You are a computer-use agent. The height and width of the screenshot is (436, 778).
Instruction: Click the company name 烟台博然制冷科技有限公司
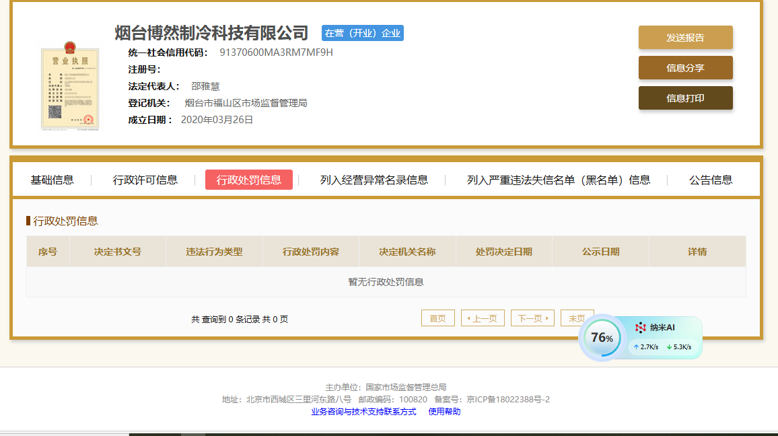click(x=212, y=33)
